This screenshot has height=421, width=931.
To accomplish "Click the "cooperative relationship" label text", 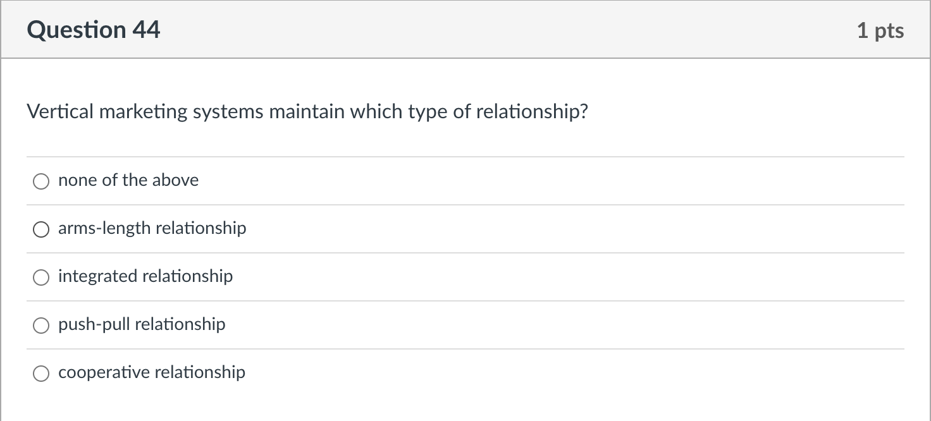I will [151, 372].
